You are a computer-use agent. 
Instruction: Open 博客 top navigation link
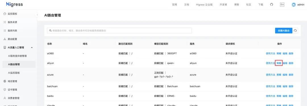point(237,5)
